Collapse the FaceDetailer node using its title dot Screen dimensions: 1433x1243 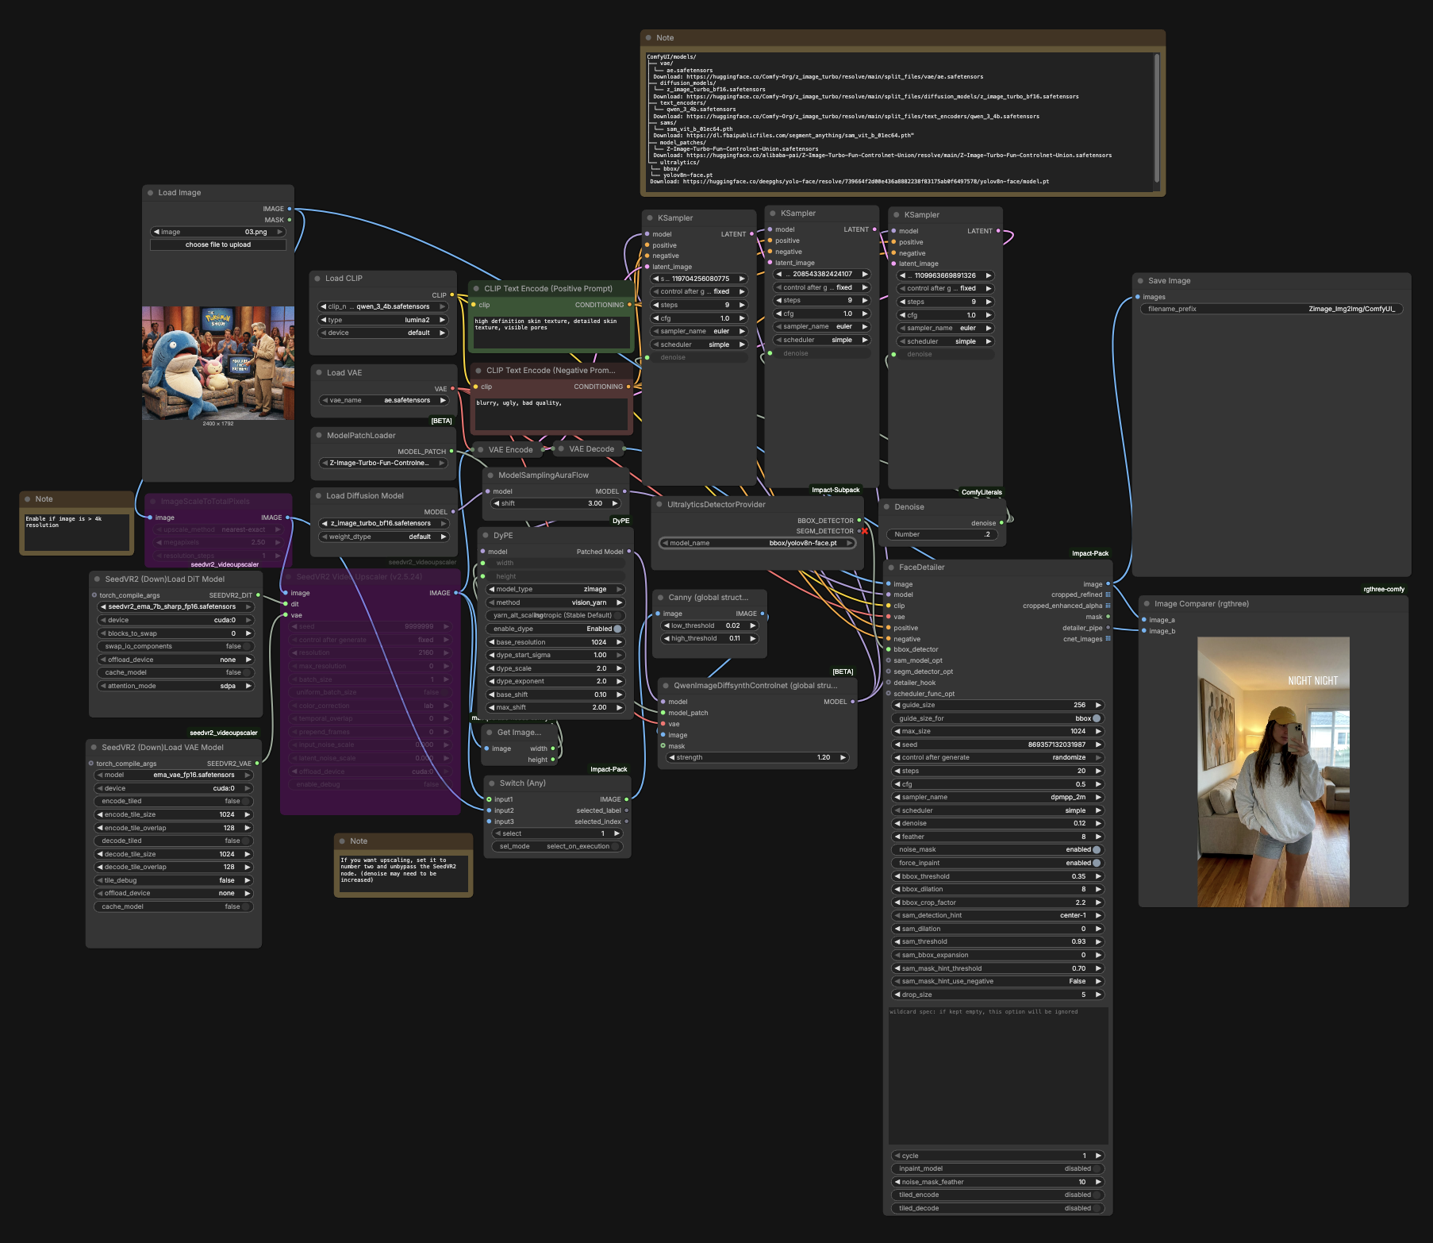891,568
